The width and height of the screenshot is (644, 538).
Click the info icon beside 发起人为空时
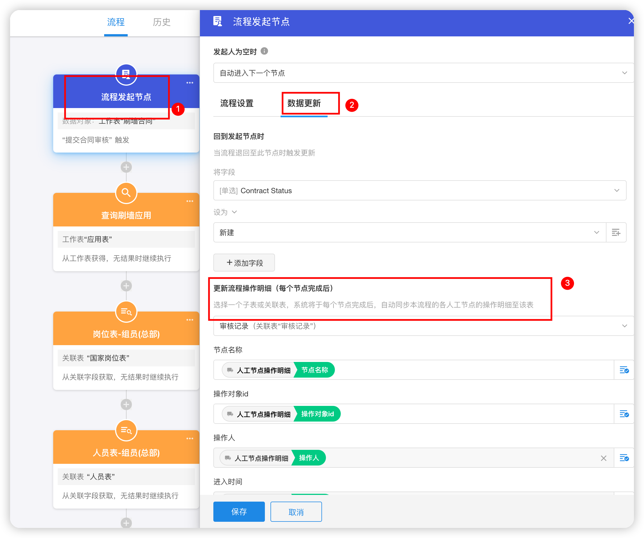264,51
